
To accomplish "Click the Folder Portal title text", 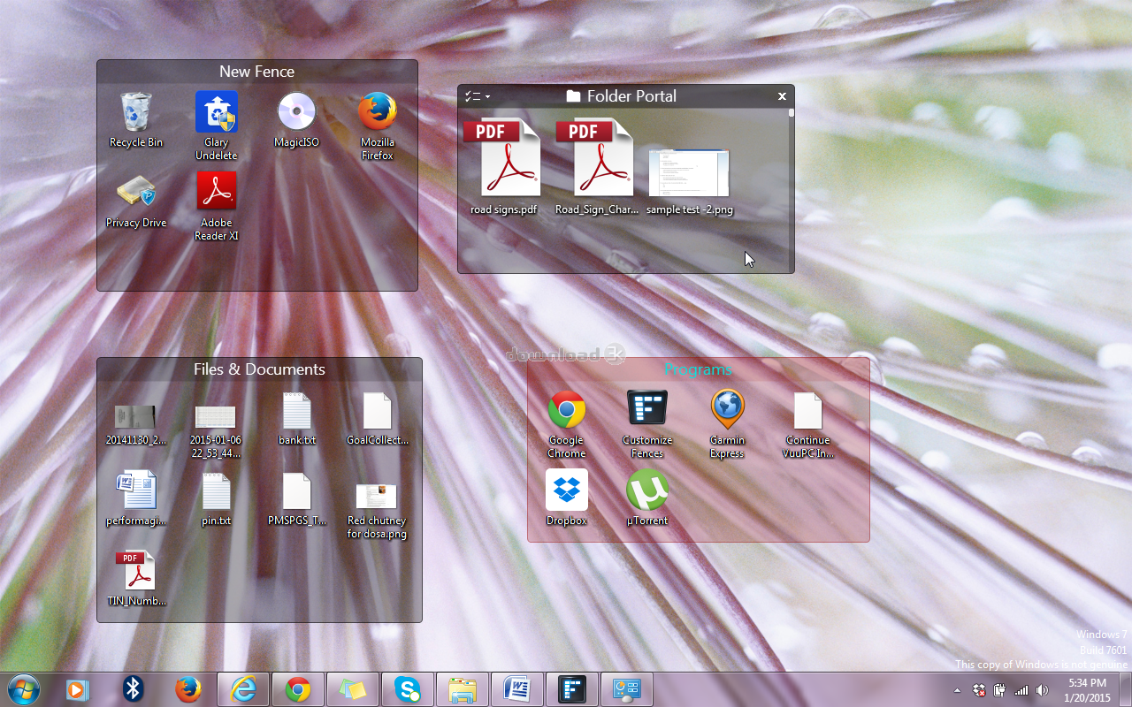I will click(631, 96).
